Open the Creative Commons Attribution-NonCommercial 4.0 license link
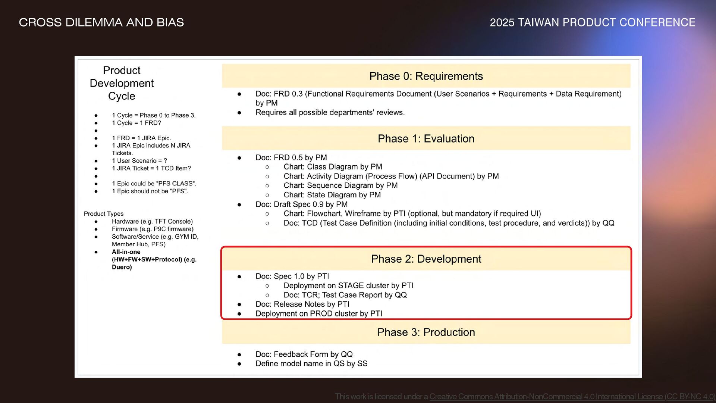The image size is (716, 403). click(x=572, y=396)
